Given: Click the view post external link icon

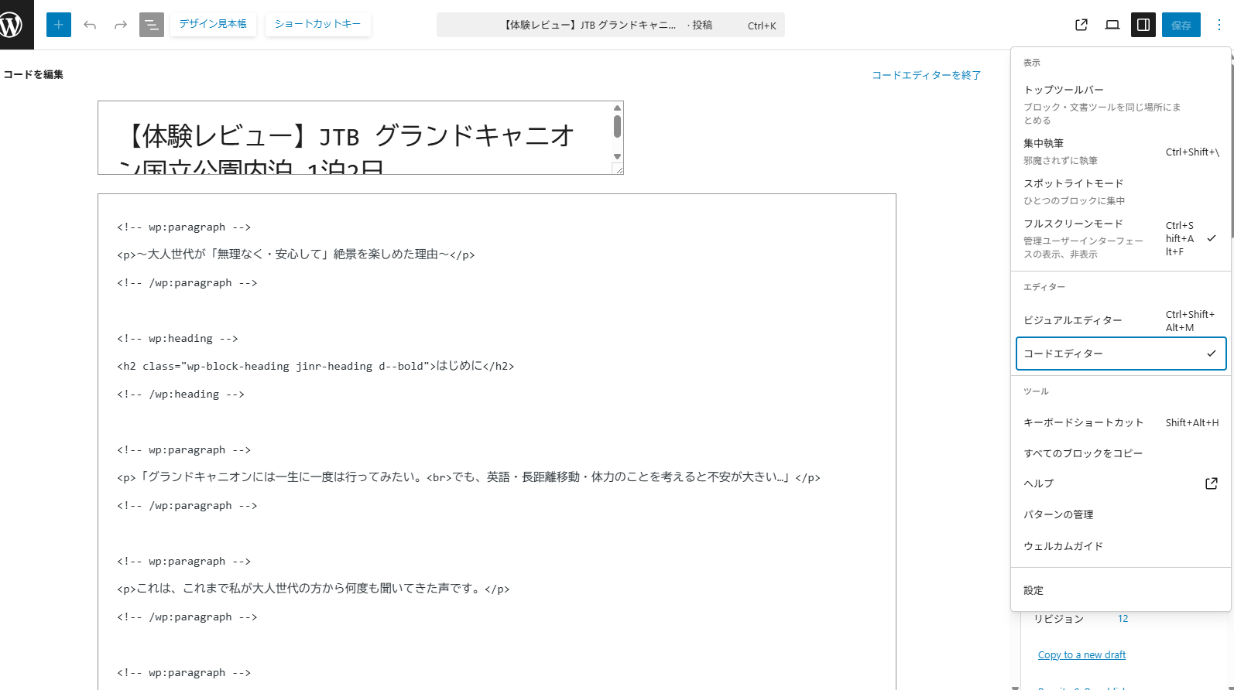Looking at the screenshot, I should click(1081, 25).
